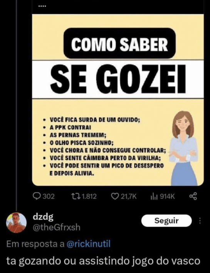Viewport: 210px width, 273px height.
Task: Open the three-dot more options menu
Action: pos(200,220)
